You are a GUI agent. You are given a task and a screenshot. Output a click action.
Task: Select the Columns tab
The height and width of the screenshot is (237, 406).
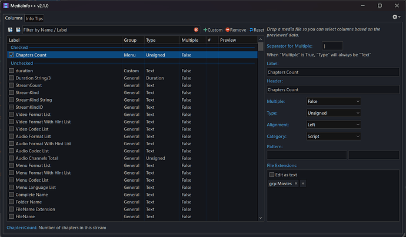(14, 18)
